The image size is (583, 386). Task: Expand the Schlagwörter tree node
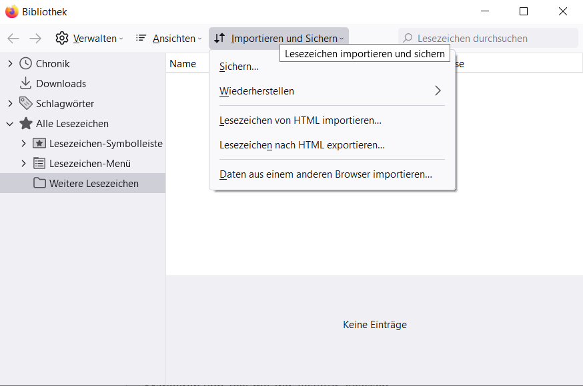pyautogui.click(x=10, y=104)
